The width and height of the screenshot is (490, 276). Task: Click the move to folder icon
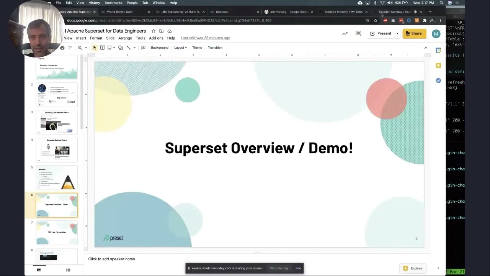pyautogui.click(x=161, y=31)
